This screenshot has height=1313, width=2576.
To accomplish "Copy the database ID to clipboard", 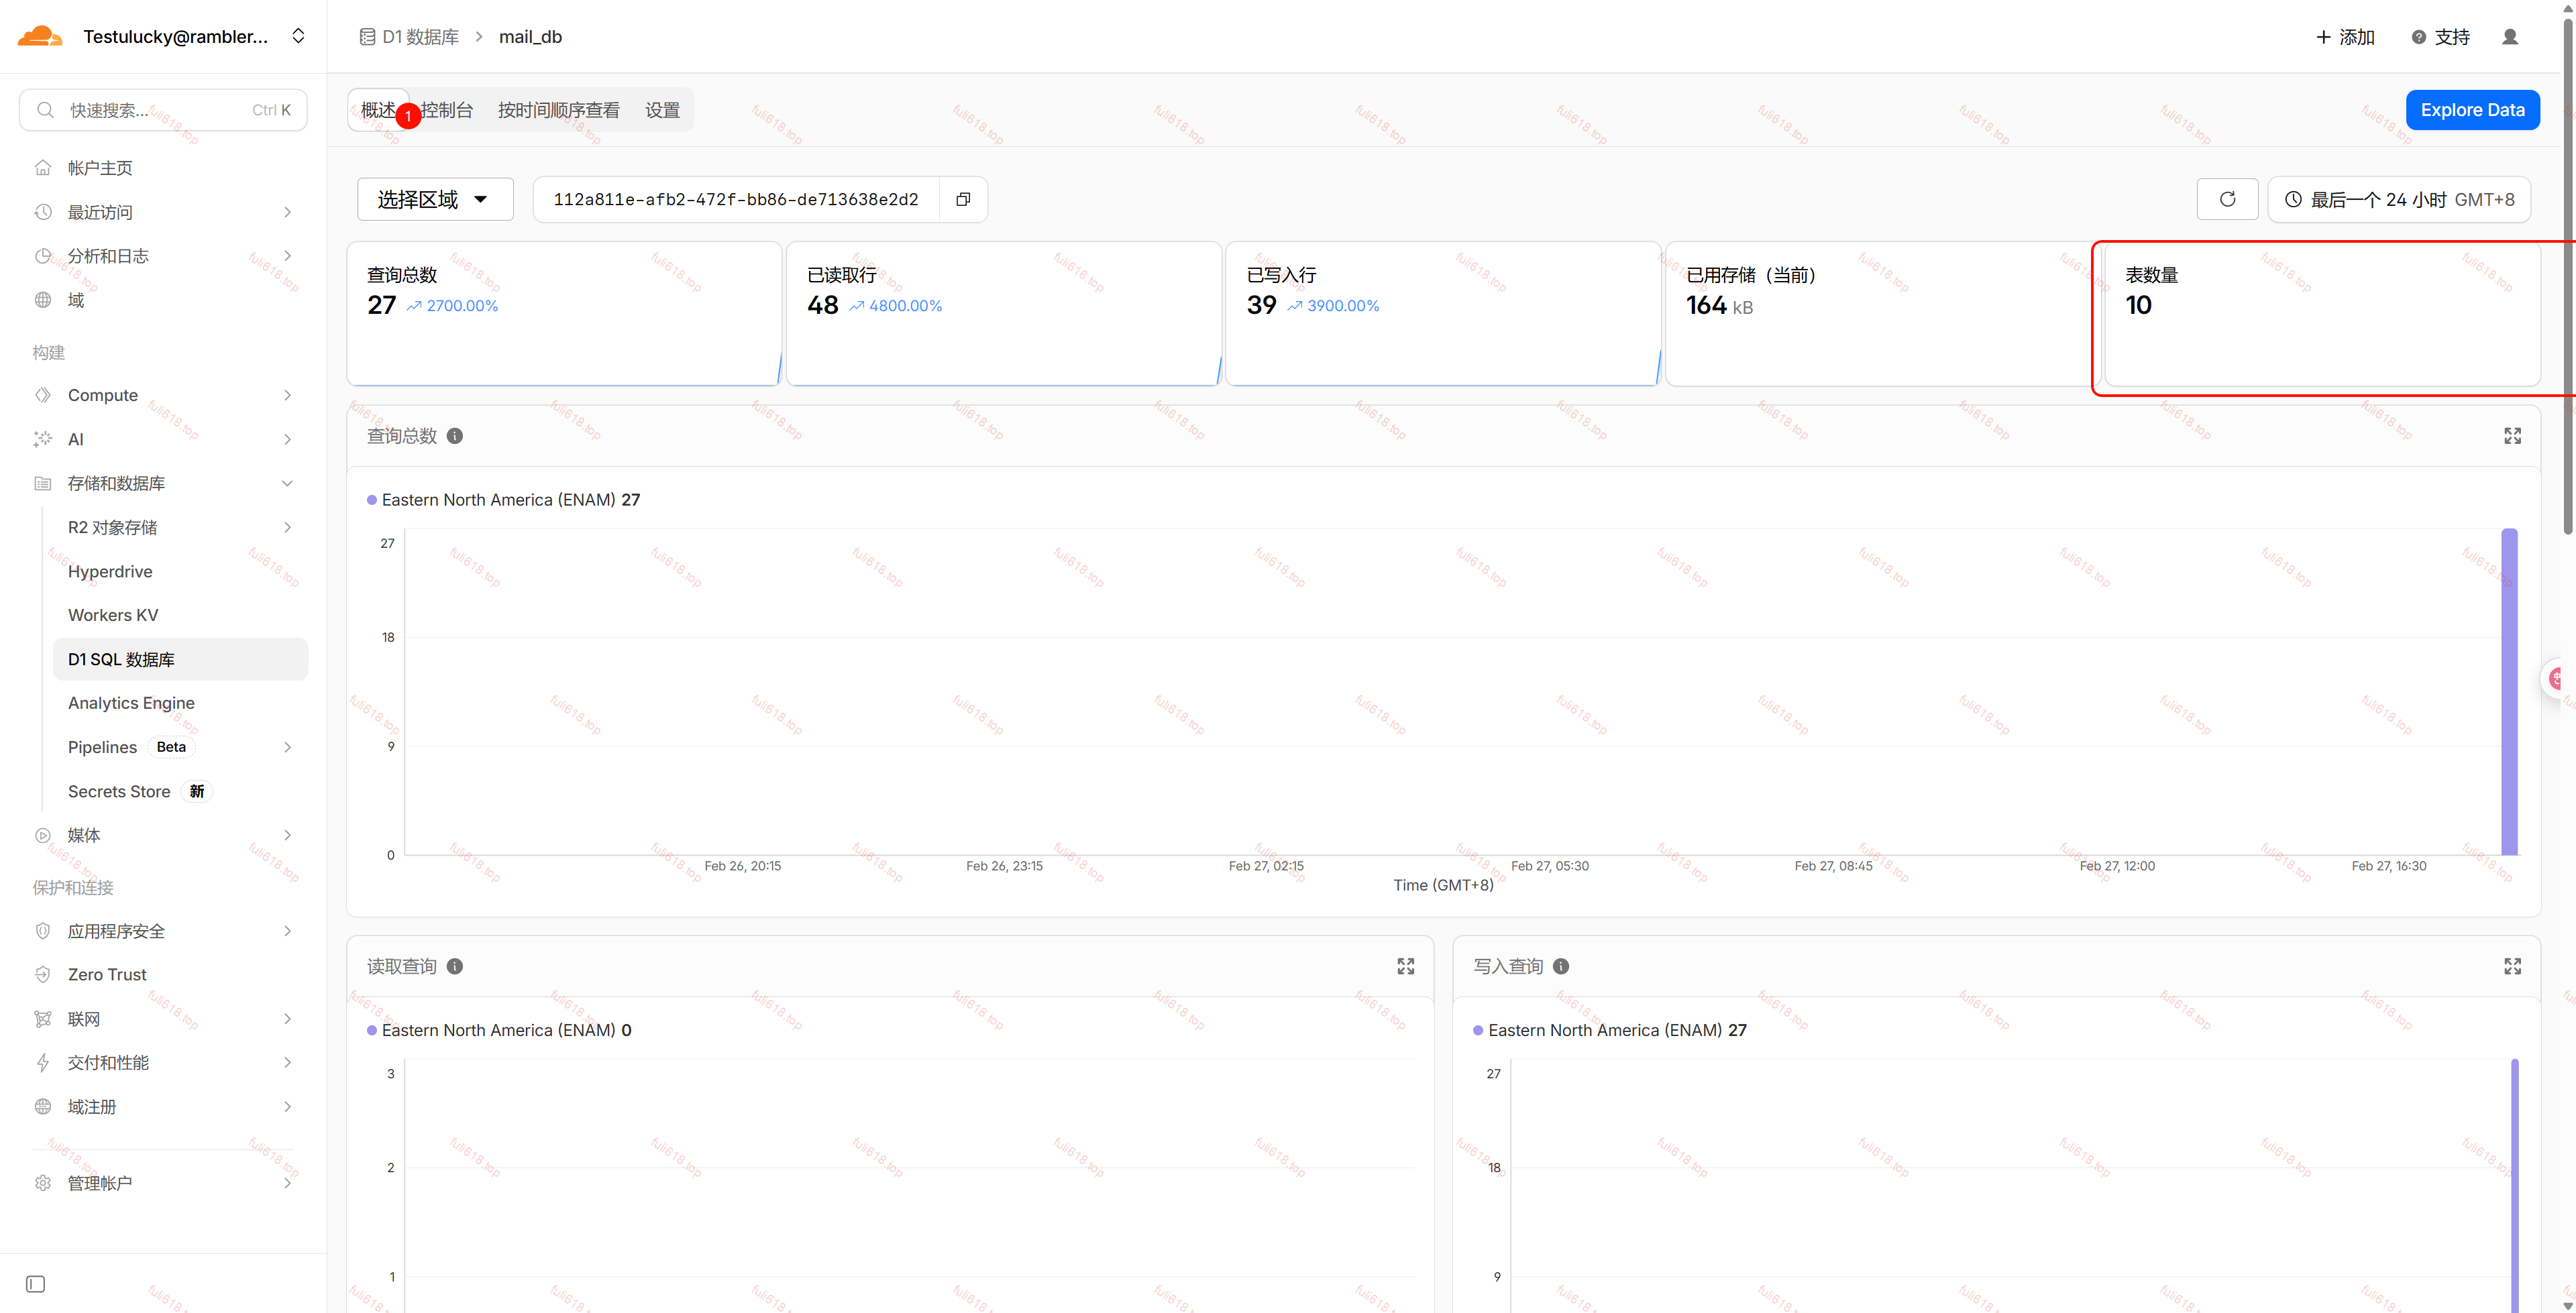I will pos(963,199).
